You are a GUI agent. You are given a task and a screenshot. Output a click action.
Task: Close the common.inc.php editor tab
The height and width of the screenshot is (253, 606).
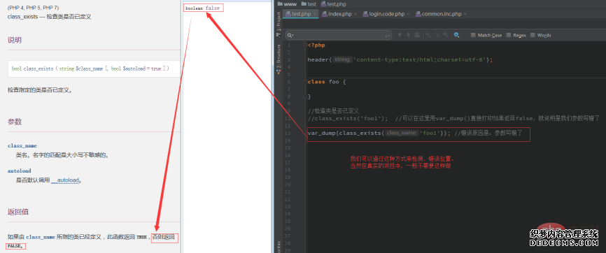point(465,14)
